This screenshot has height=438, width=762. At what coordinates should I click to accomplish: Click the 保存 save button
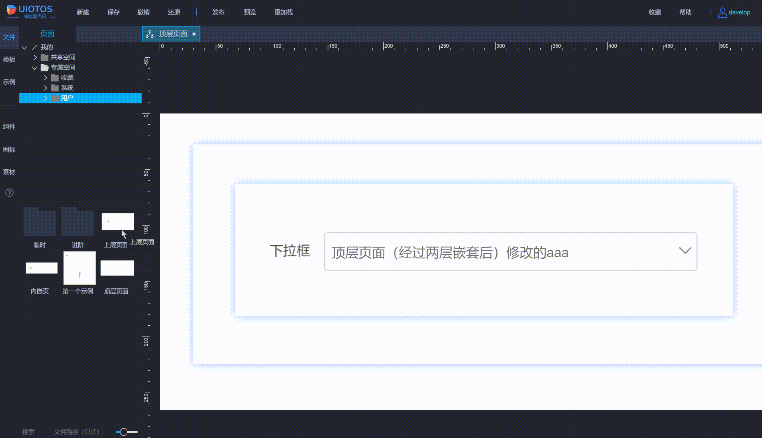pos(113,12)
